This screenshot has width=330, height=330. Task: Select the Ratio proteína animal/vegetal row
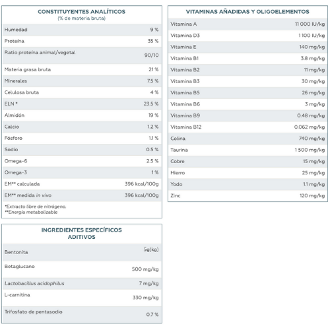tap(82, 55)
